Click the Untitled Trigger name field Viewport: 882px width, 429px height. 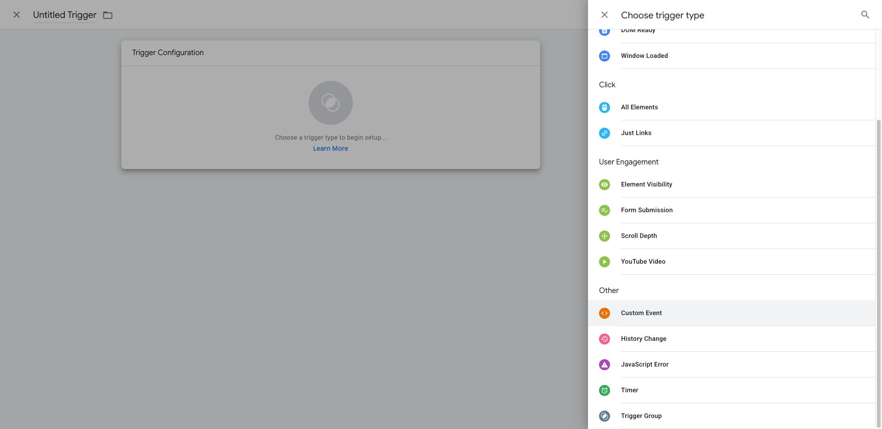click(x=65, y=15)
